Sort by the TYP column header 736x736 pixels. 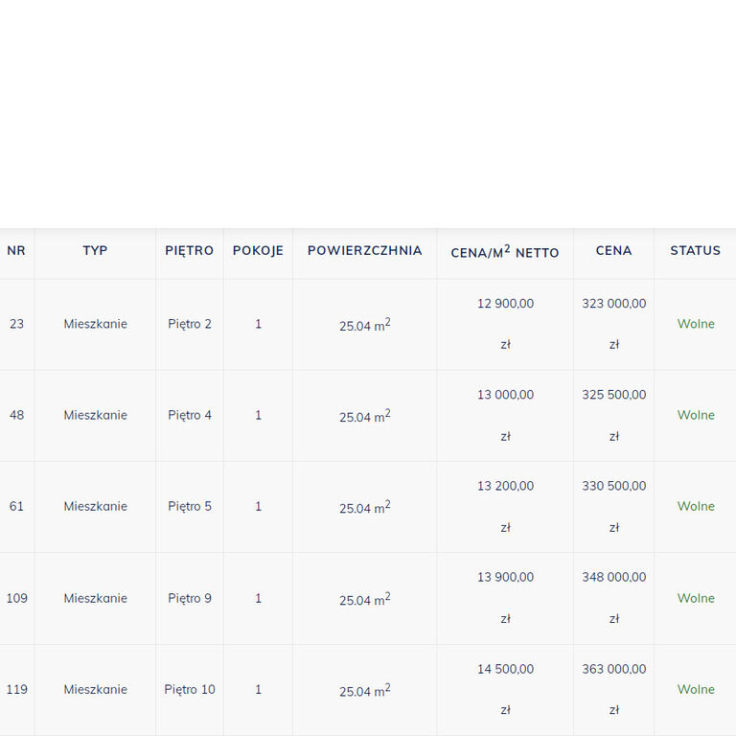coord(95,251)
